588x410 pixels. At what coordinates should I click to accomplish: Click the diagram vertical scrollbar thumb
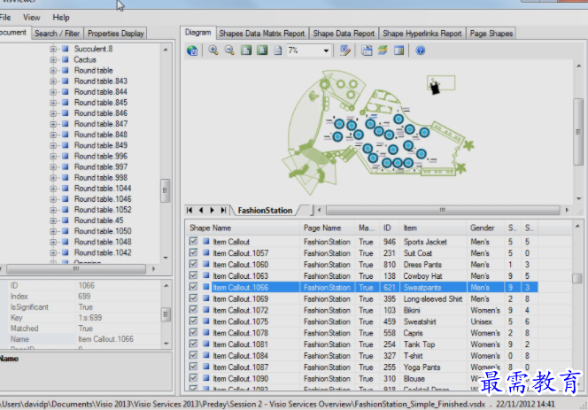(578, 131)
